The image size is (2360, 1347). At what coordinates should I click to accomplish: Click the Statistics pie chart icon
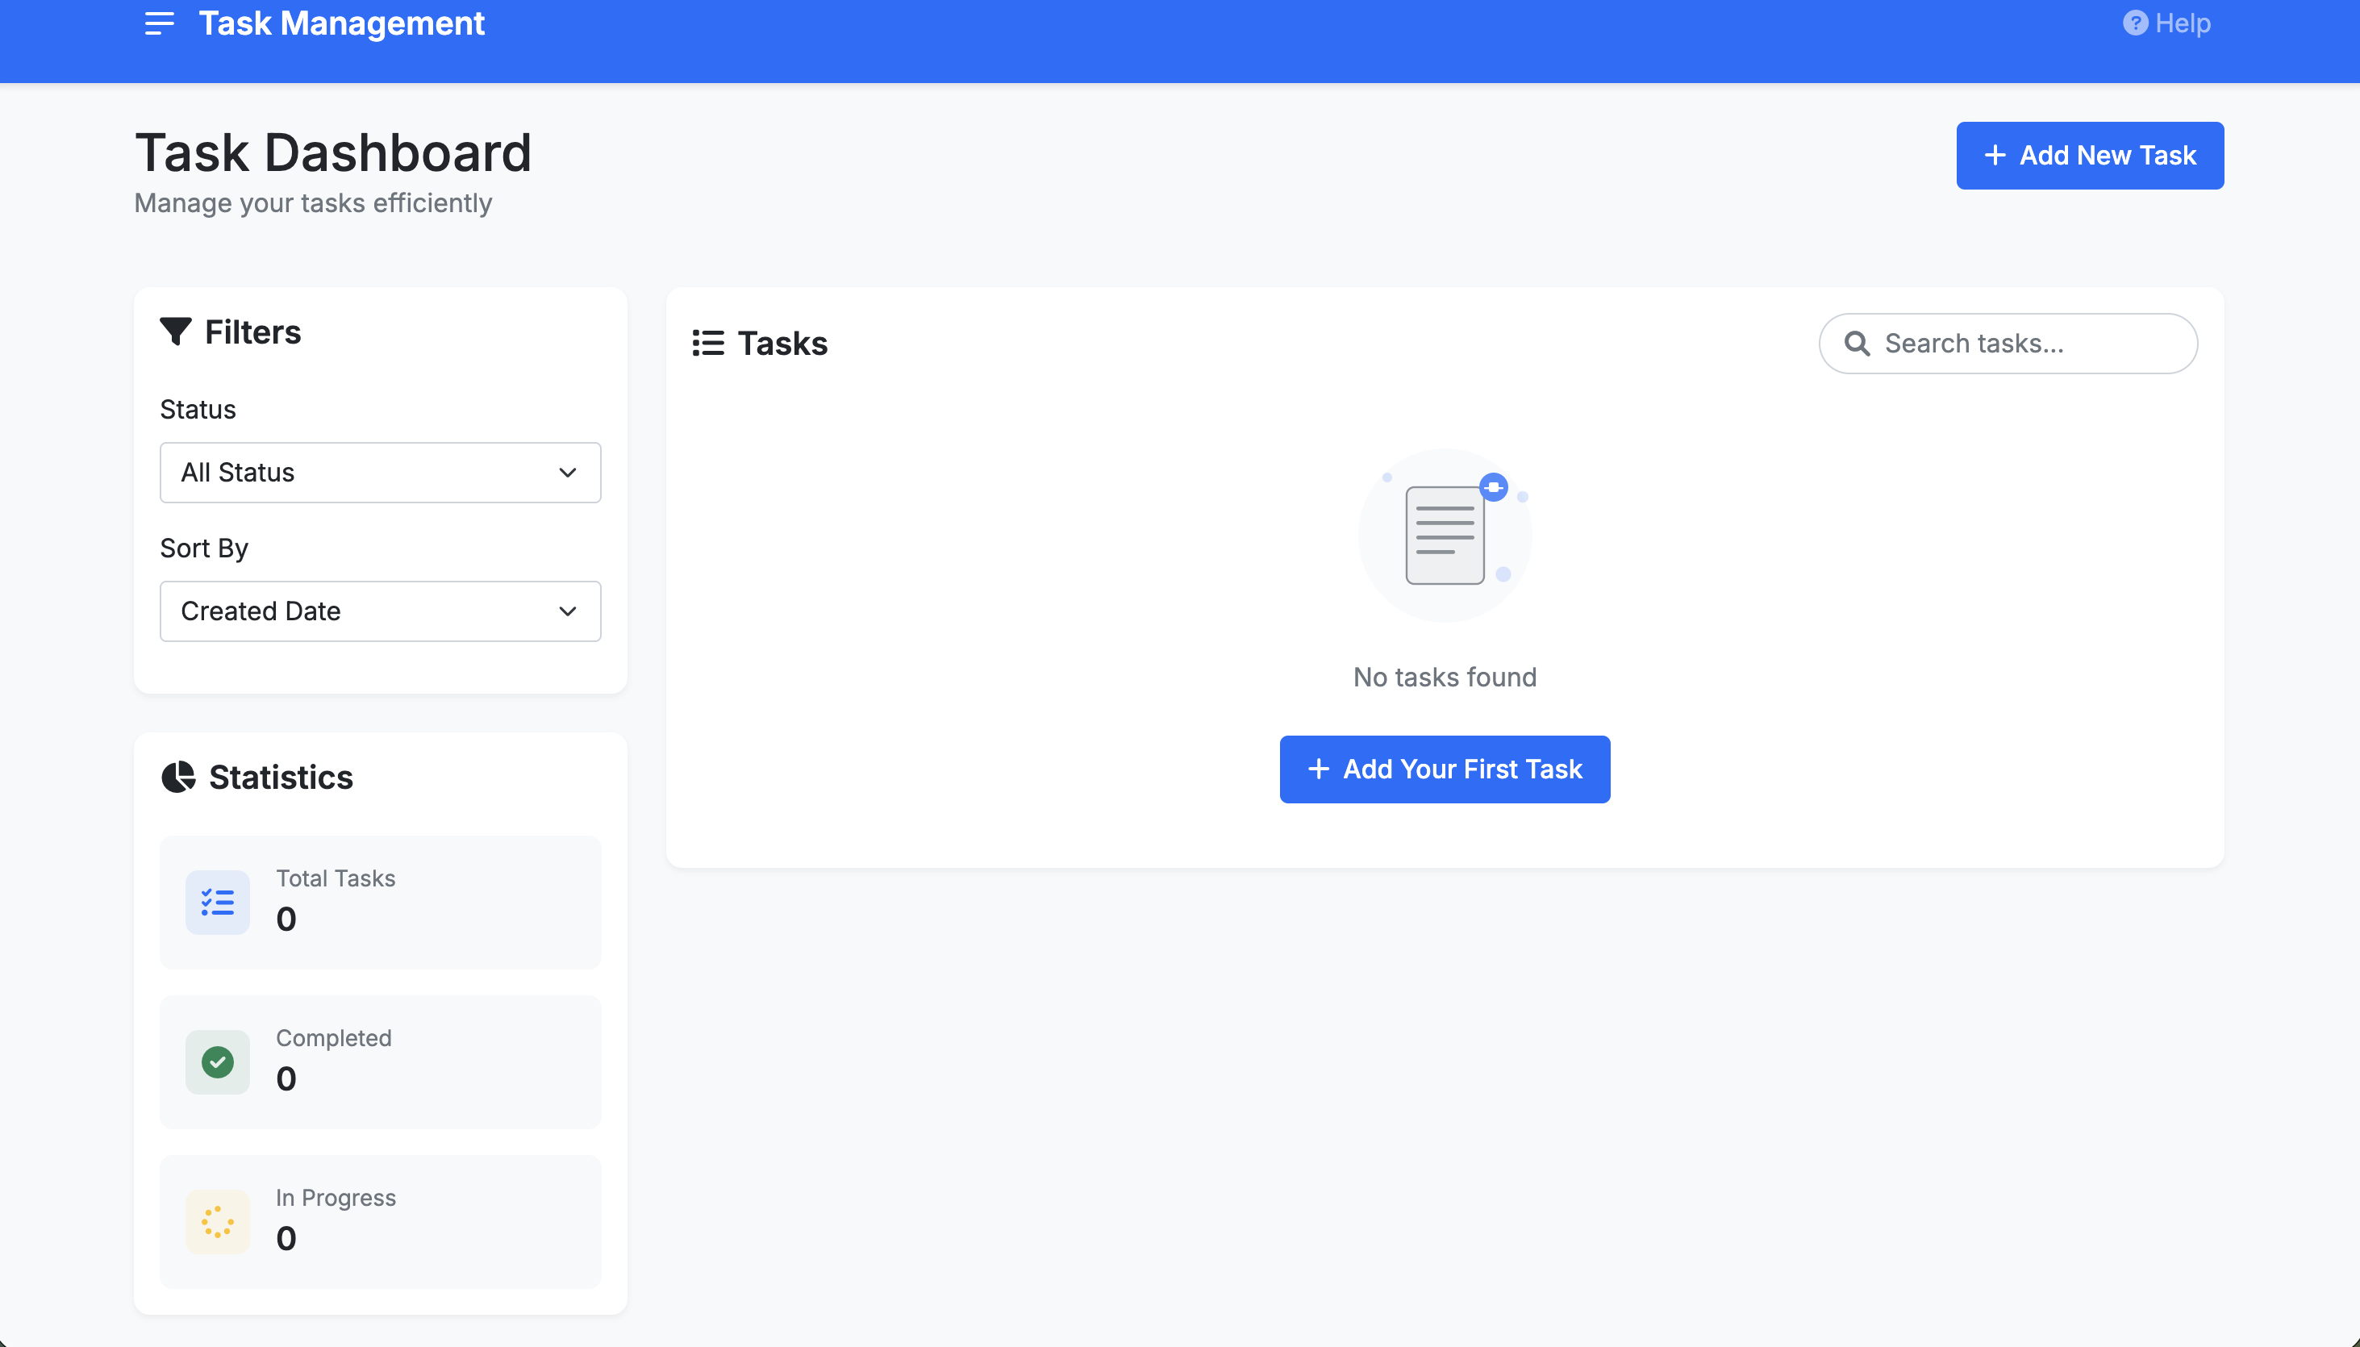[x=177, y=777]
